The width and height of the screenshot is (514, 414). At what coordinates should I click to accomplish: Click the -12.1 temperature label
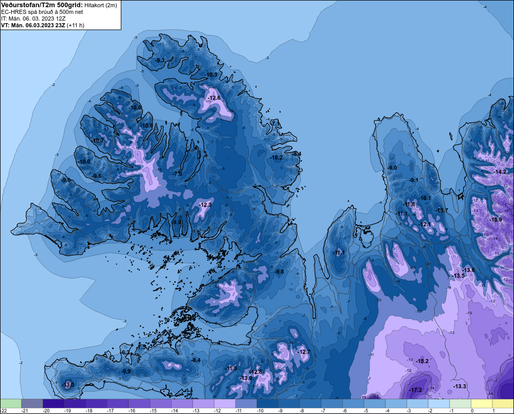tap(425, 225)
